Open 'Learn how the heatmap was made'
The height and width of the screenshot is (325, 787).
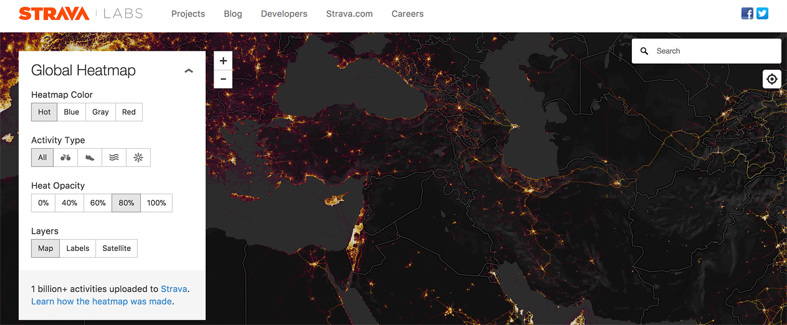click(x=101, y=302)
